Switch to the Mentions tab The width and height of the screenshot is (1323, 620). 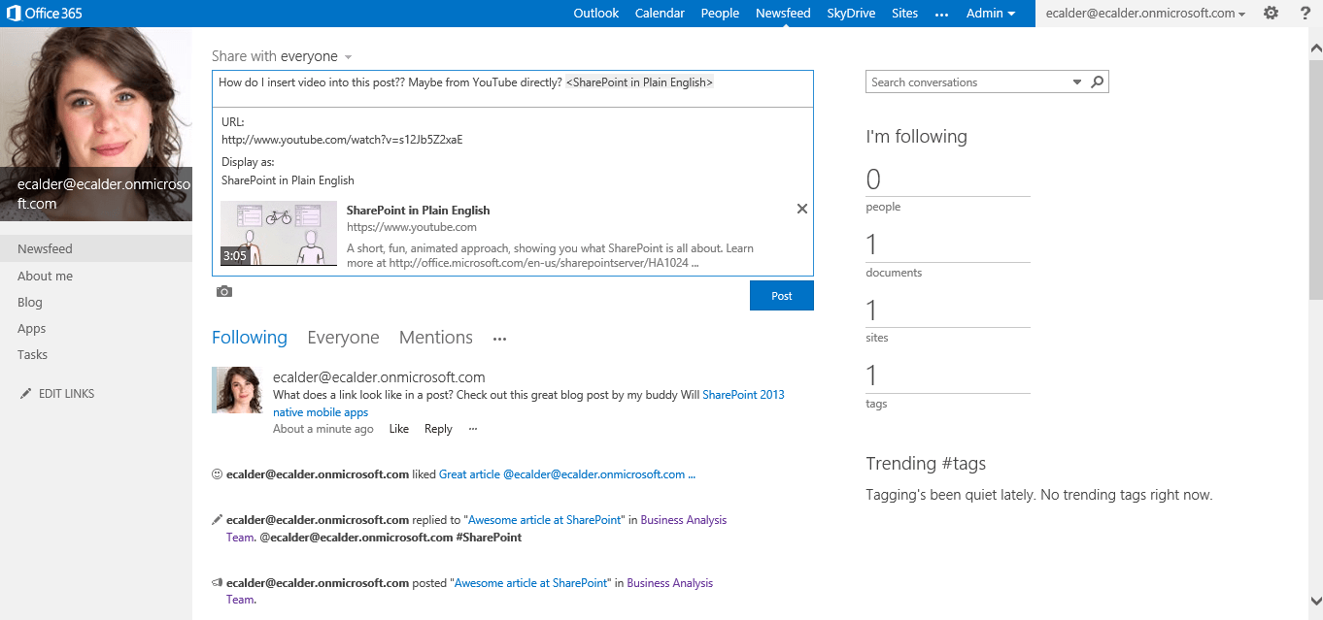point(436,338)
